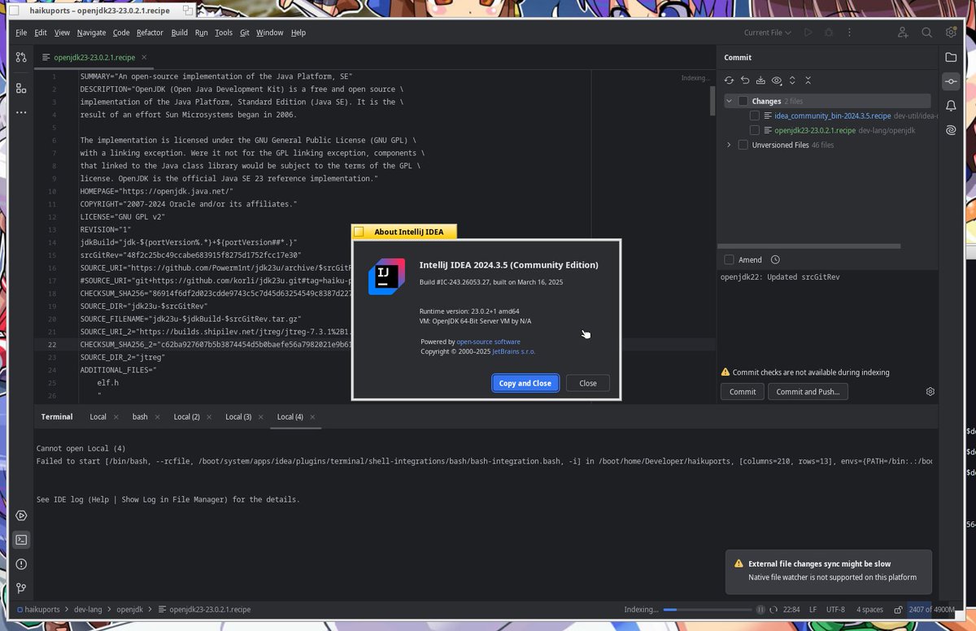Open the Structure icon in left sidebar
The height and width of the screenshot is (631, 976).
21,87
